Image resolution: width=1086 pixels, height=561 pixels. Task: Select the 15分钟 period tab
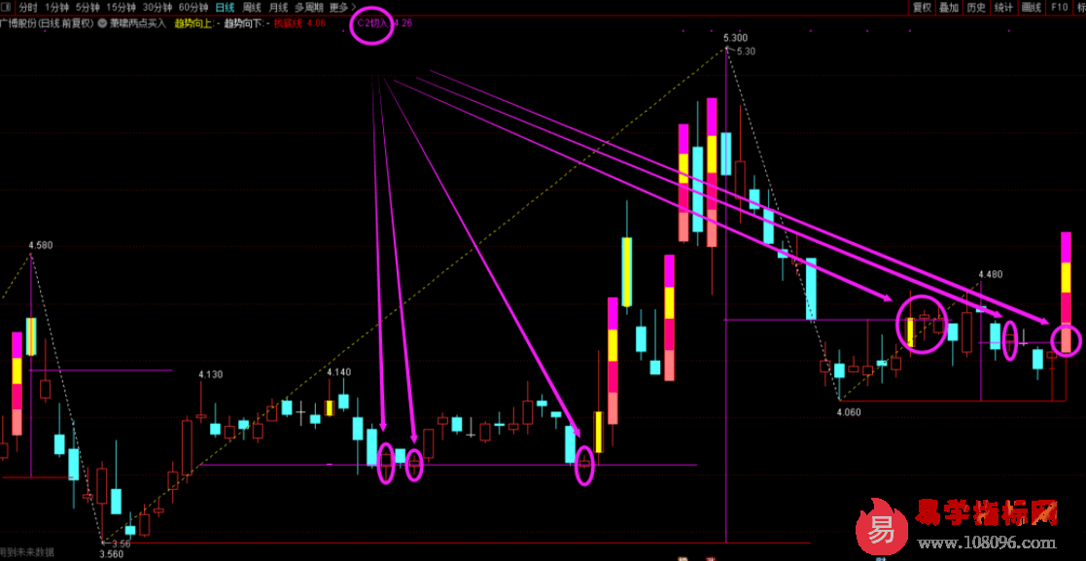[121, 7]
